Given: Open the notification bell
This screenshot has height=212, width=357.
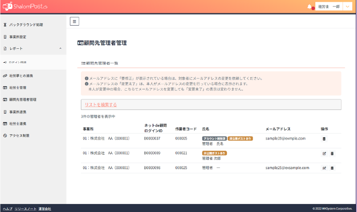Looking at the screenshot, I should click(309, 6).
